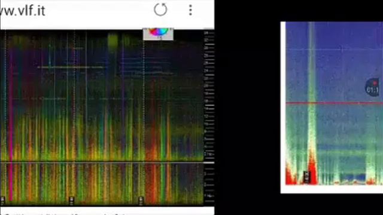
Task: Click the frequency scale beside the left spectrogram
Action: (x=209, y=118)
